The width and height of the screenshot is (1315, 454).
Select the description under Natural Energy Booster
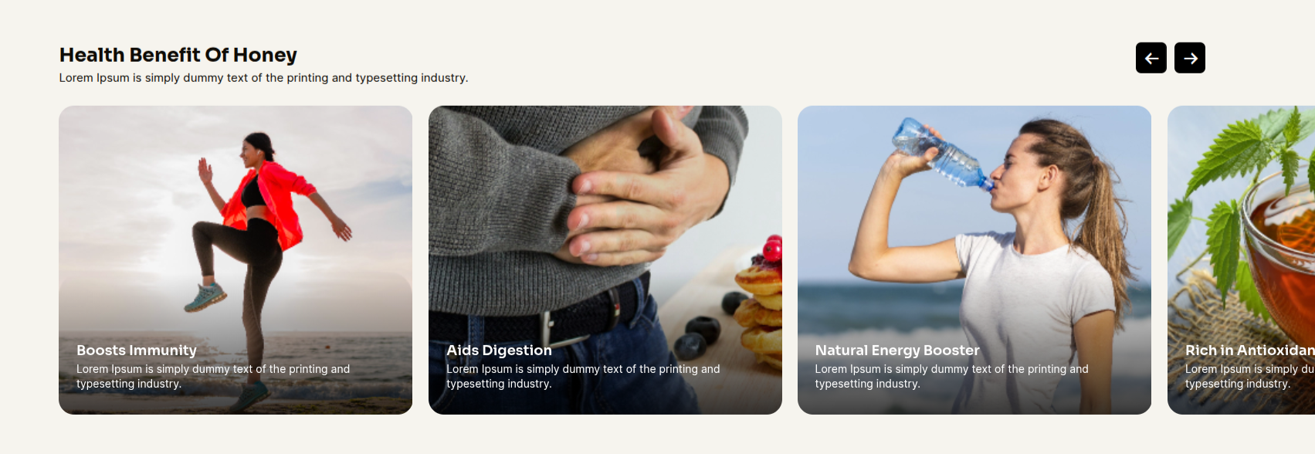coord(952,376)
